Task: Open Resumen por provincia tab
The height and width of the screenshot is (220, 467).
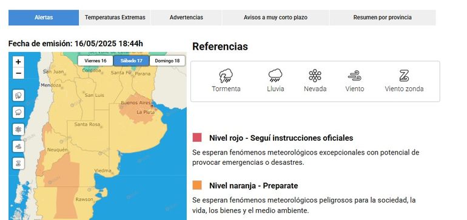Action: coord(383,18)
